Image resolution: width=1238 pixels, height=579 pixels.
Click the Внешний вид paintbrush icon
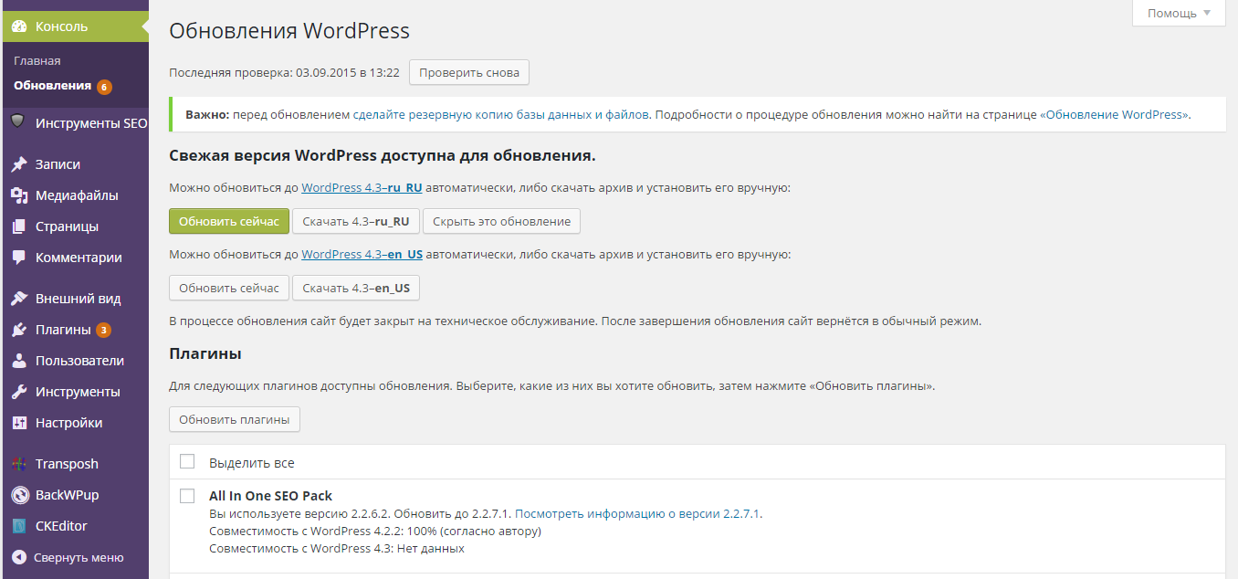[x=18, y=299]
